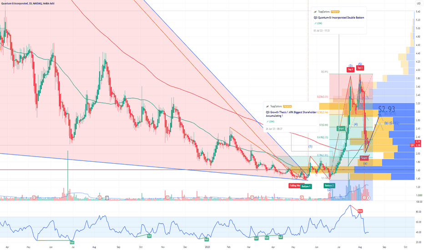Screen dimensions: 424x250
Task: Select the red 'Falling Wedge' label
Action: coord(295,185)
